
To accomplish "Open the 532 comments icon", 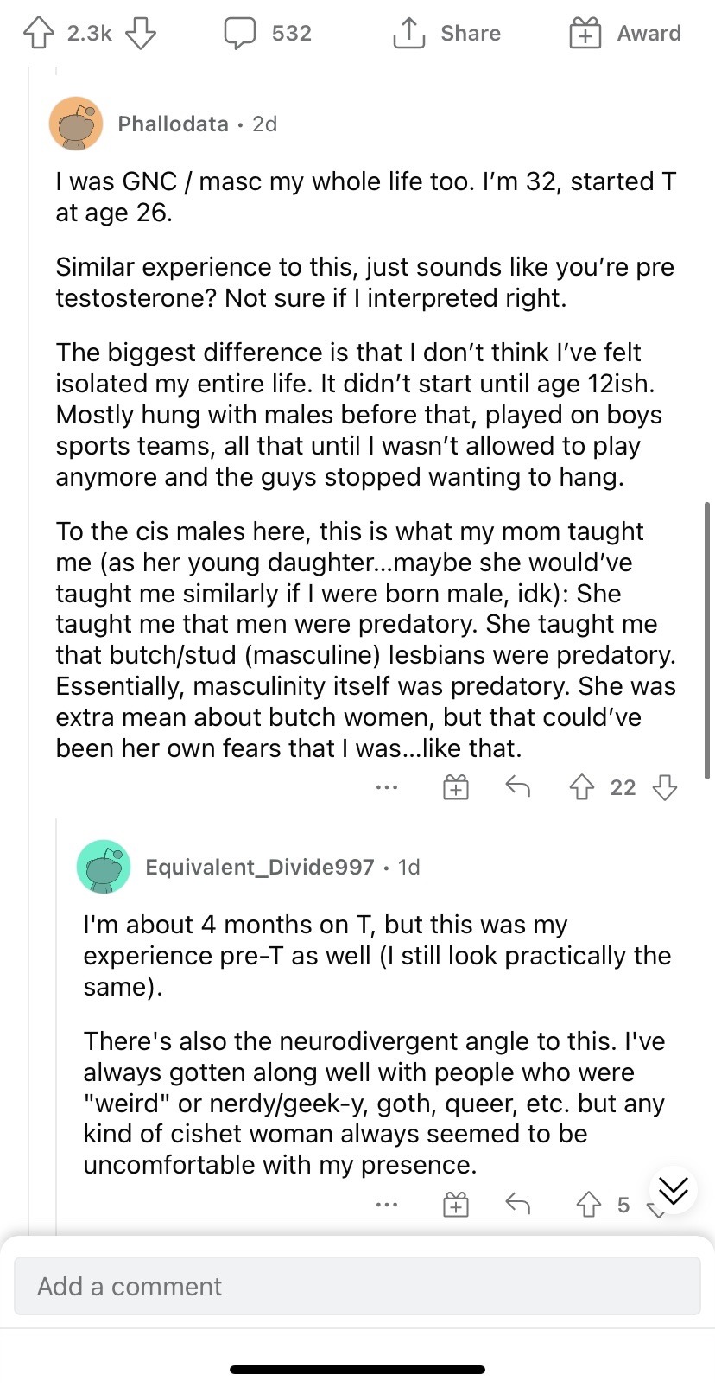I will point(240,34).
